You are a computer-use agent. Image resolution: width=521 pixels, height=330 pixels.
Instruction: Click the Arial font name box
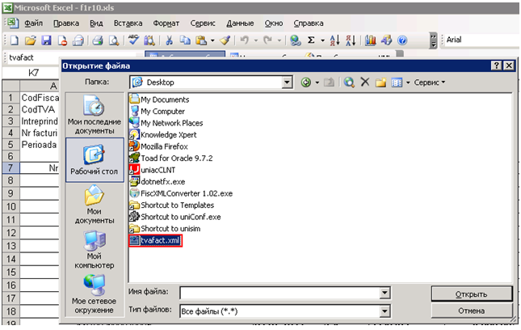pyautogui.click(x=481, y=40)
